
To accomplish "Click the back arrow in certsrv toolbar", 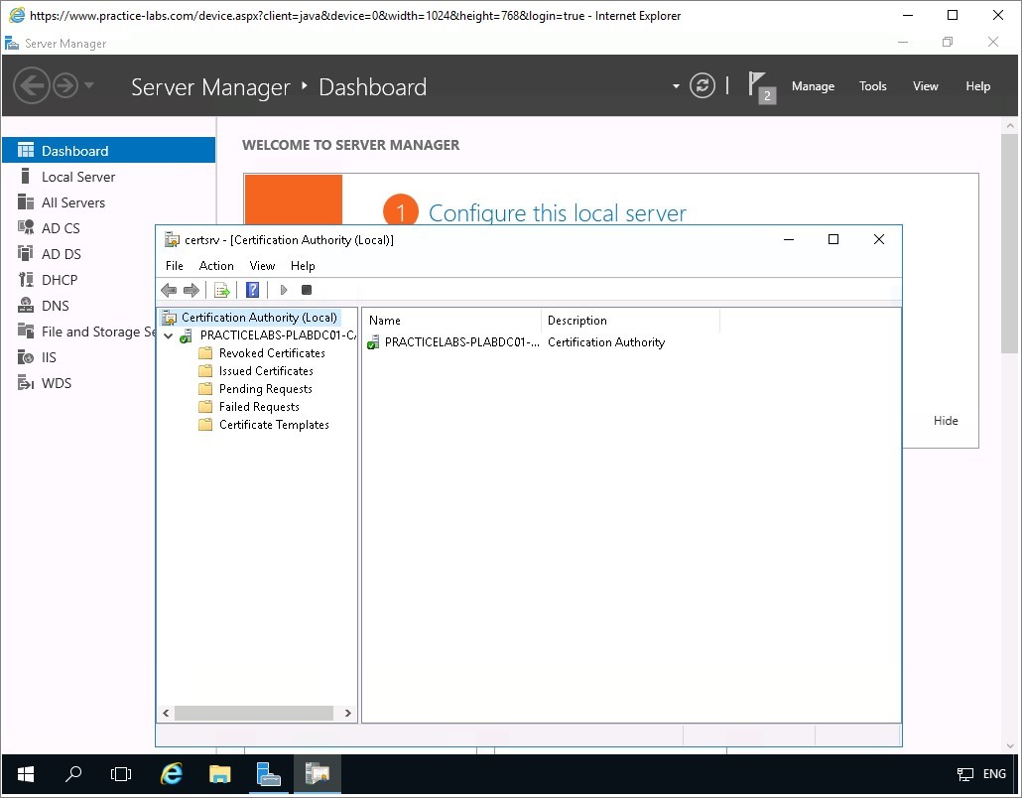I will tap(169, 290).
